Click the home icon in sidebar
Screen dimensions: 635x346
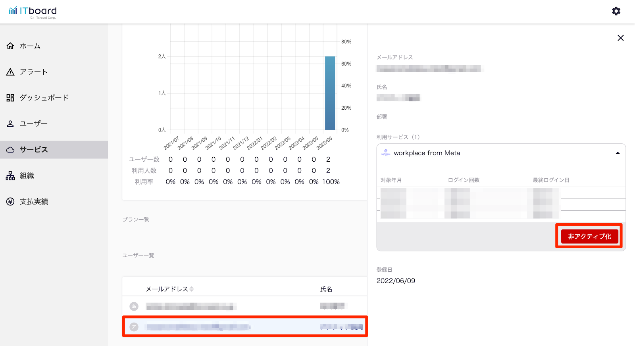[10, 46]
